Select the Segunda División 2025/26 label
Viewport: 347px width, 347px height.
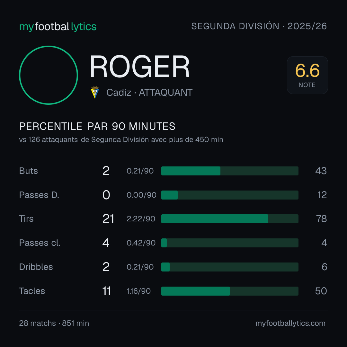point(259,26)
